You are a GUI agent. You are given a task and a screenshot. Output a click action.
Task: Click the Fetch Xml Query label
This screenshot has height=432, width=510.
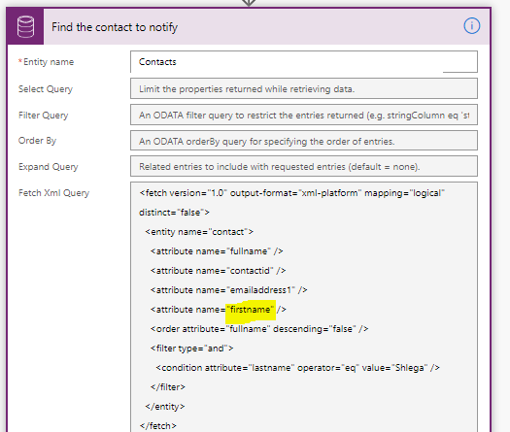53,193
